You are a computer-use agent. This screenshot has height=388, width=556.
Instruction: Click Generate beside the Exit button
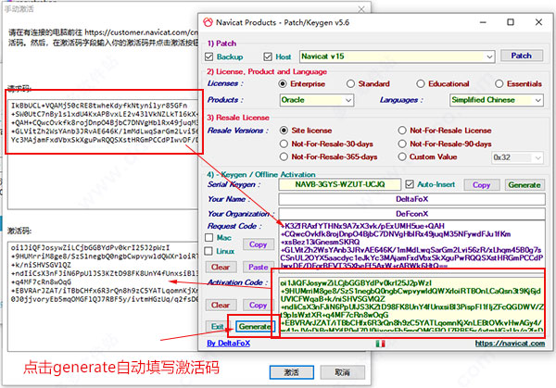(254, 326)
